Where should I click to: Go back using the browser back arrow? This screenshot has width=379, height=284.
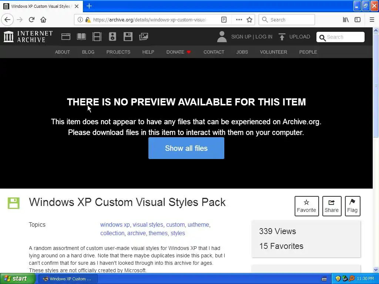tap(7, 20)
